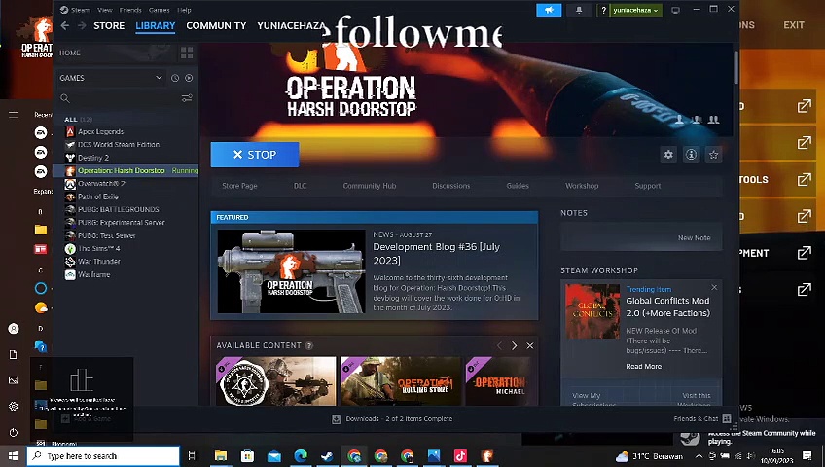
Task: Switch to Big Picture mode icon
Action: pos(675,10)
